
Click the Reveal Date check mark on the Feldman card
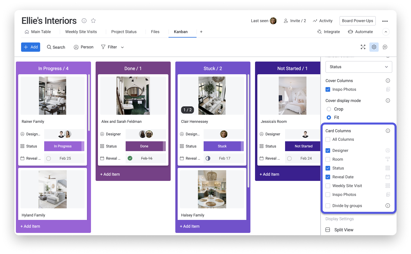(x=130, y=158)
